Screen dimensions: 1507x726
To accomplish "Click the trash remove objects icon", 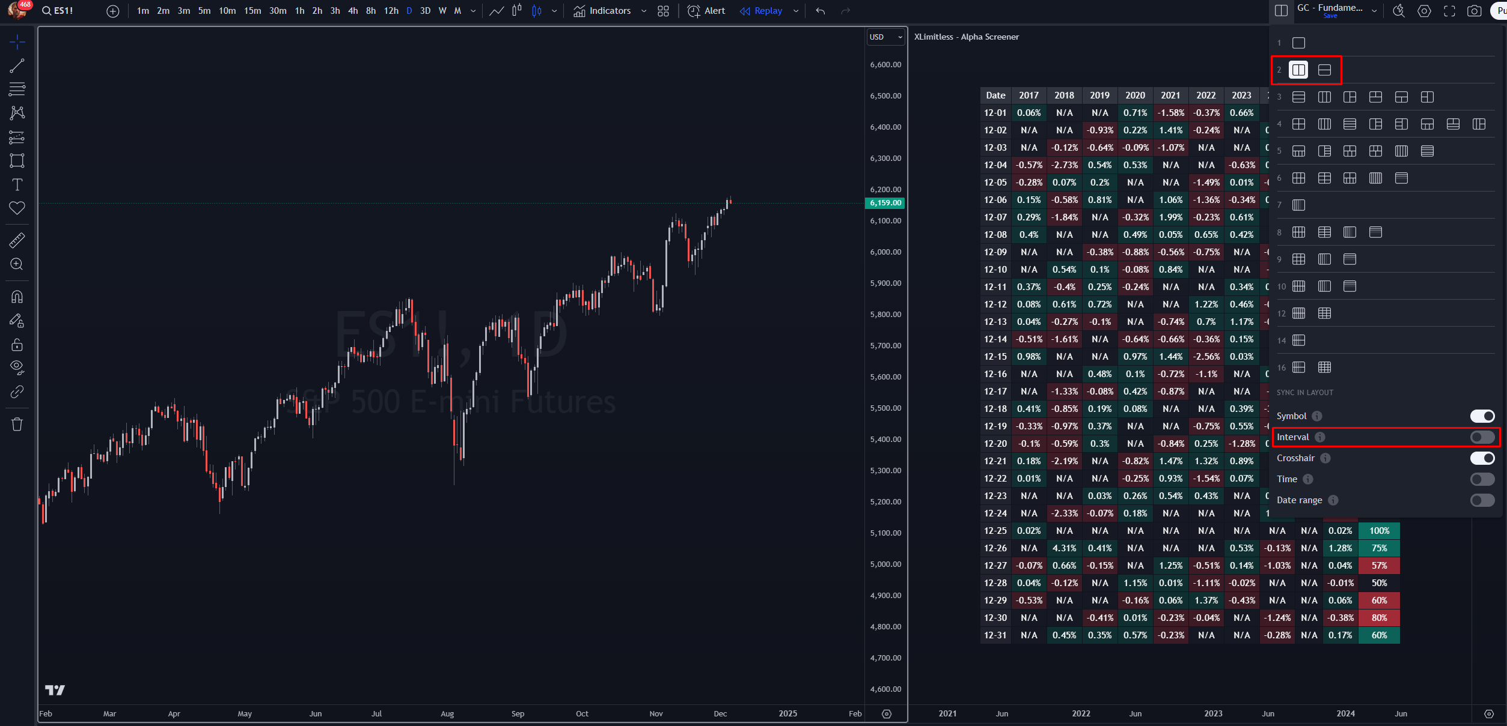I will pos(17,425).
